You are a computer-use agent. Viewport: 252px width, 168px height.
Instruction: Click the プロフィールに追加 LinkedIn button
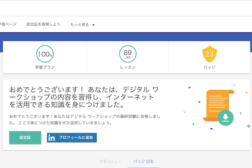point(72,138)
